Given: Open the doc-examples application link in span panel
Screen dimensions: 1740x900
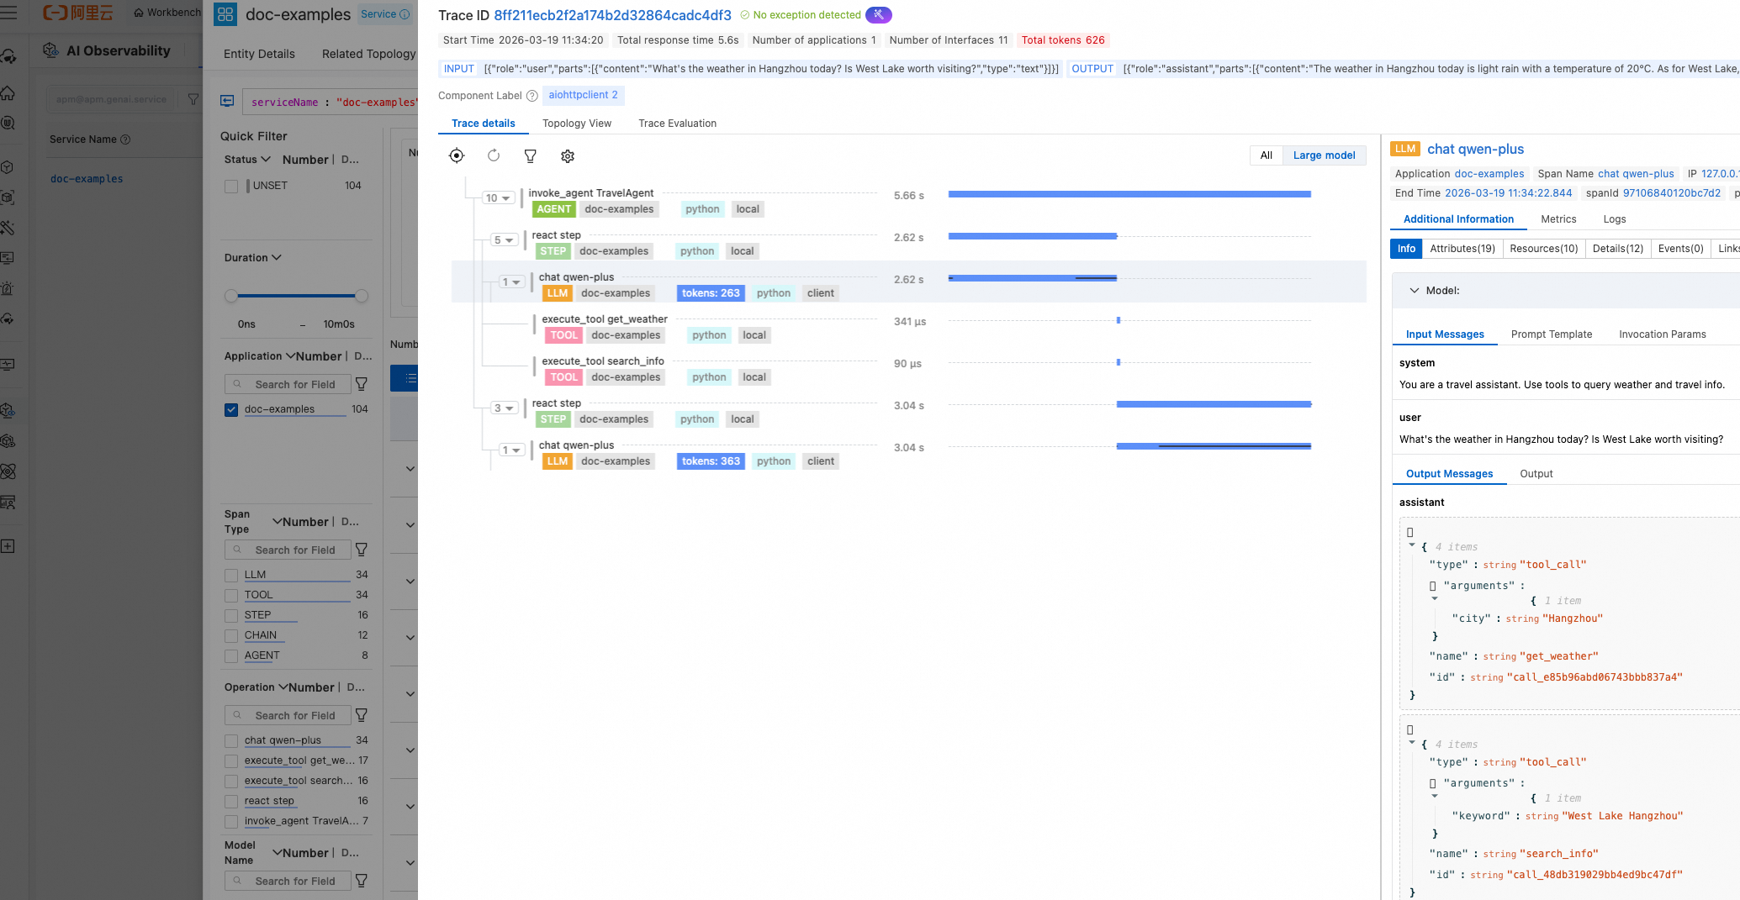Looking at the screenshot, I should click(x=1489, y=174).
